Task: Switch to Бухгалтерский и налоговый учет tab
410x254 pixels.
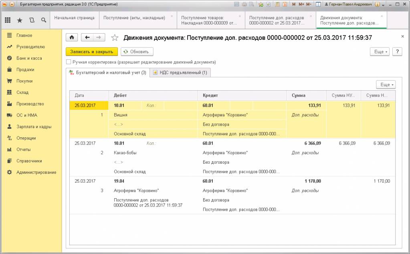Action: pos(108,73)
